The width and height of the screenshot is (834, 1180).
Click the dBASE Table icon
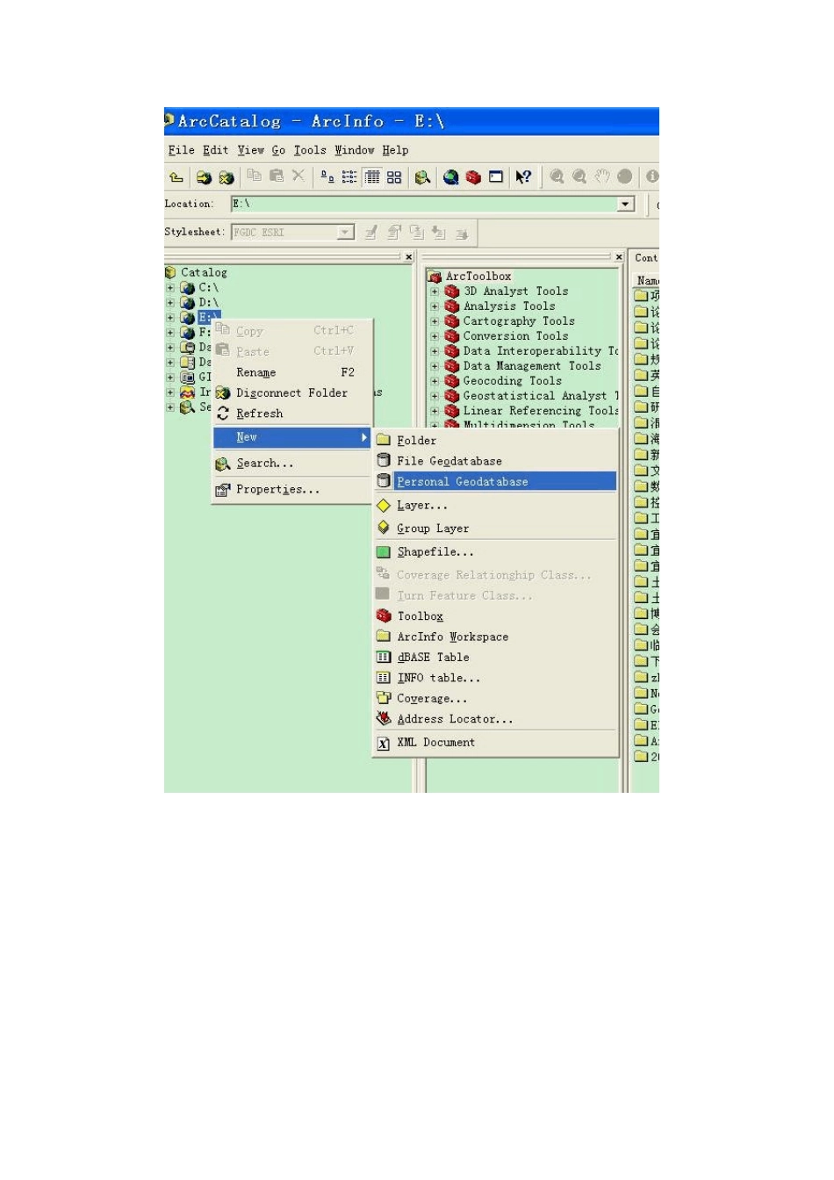384,657
